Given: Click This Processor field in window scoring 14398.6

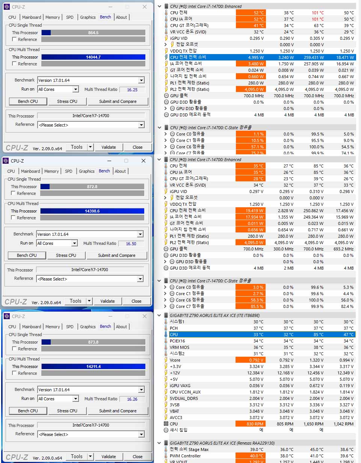Looking at the screenshot, I should [90, 270].
